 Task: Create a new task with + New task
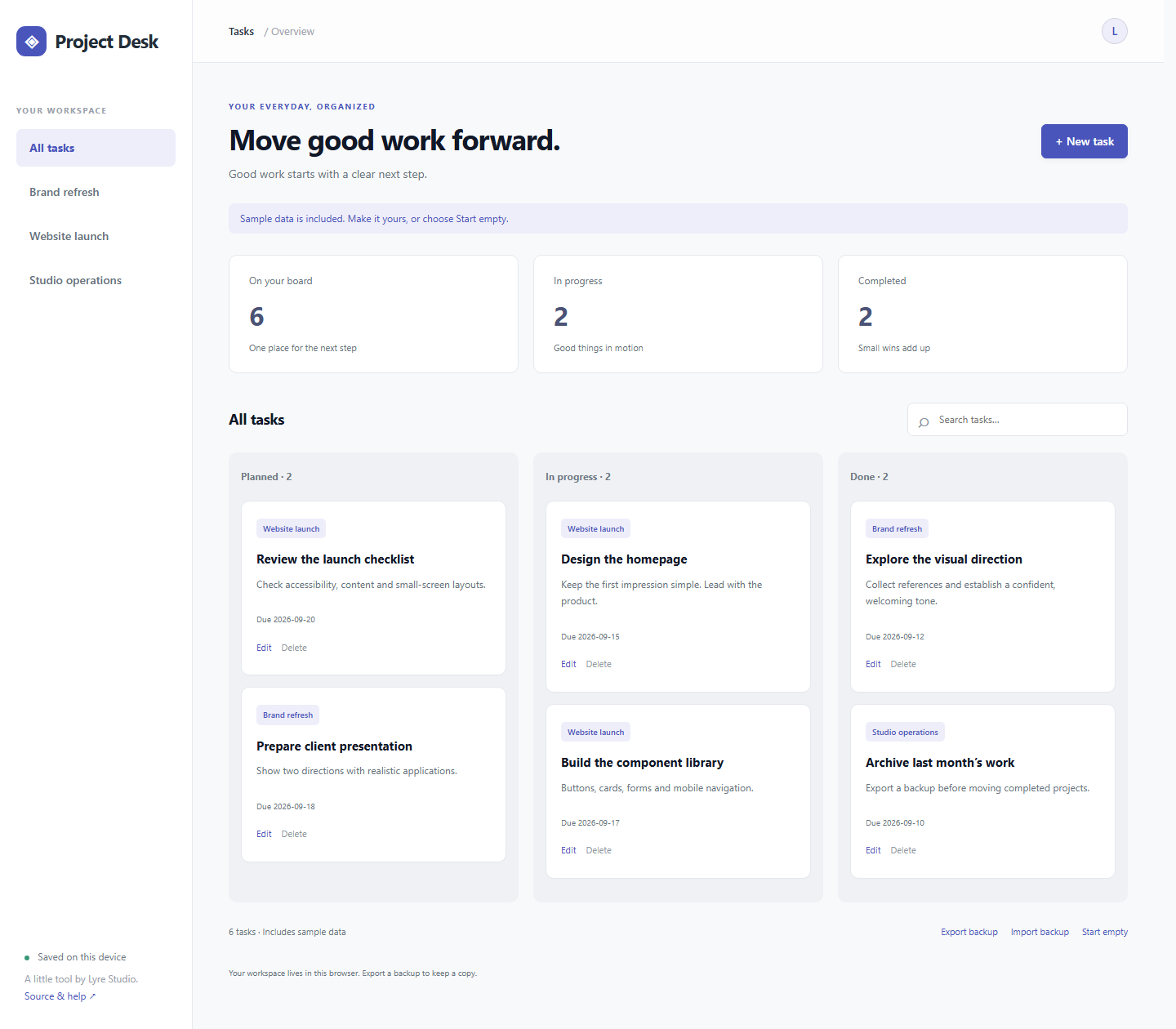(x=1084, y=141)
